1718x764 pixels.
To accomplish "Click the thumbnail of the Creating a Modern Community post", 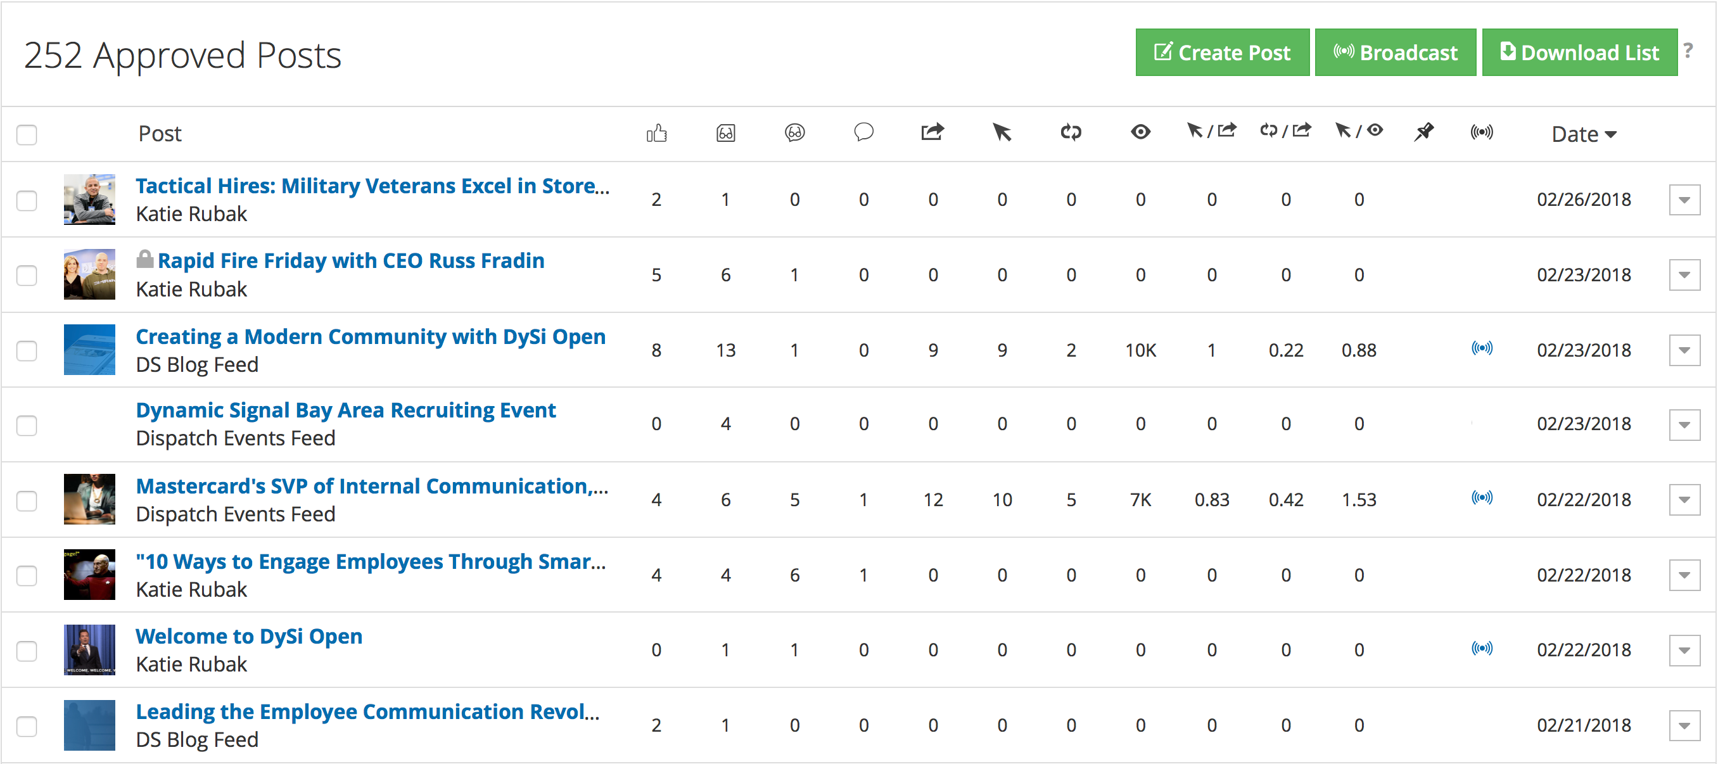I will click(x=89, y=349).
